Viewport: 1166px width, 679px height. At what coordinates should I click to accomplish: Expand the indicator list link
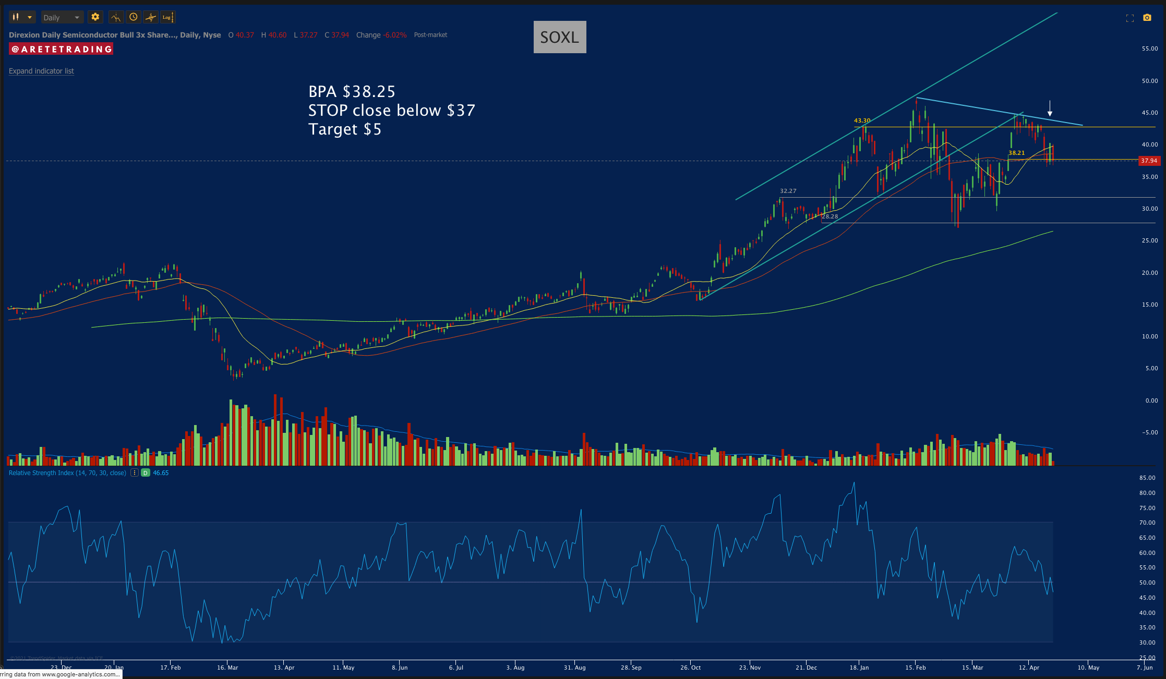(x=41, y=71)
